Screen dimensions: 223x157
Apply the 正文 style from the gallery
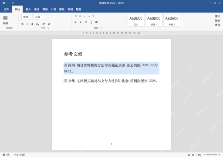pyautogui.click(x=136, y=20)
